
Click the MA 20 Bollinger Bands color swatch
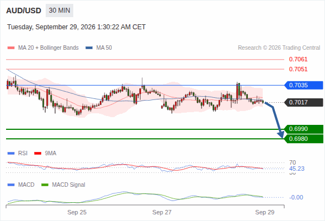(11, 48)
